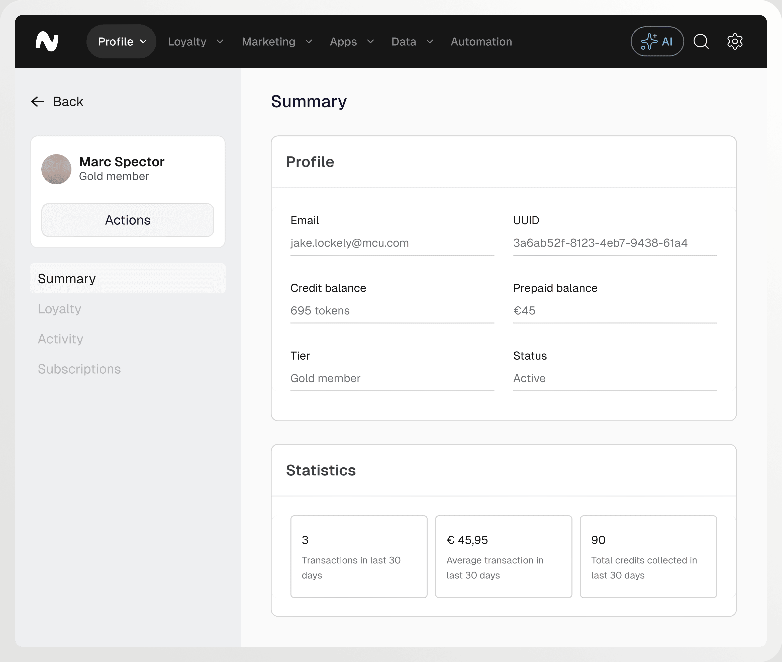This screenshot has width=782, height=662.
Task: Click Marc Spector's avatar picture
Action: pos(56,169)
